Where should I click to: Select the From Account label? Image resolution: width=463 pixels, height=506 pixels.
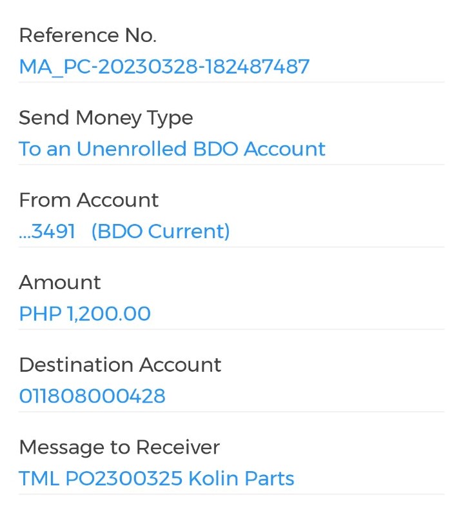click(88, 200)
